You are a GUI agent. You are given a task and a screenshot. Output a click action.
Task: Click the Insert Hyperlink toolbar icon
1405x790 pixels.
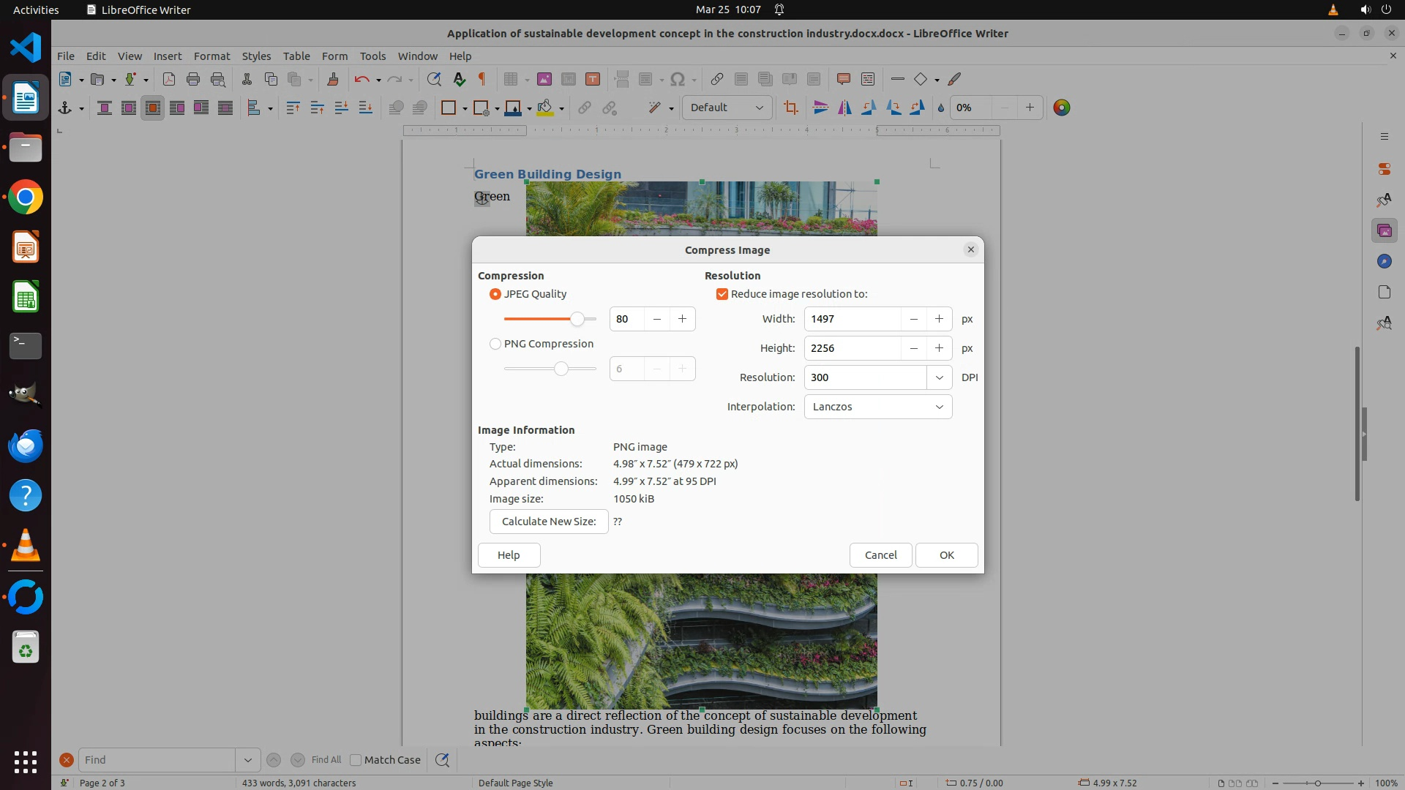[x=716, y=79]
